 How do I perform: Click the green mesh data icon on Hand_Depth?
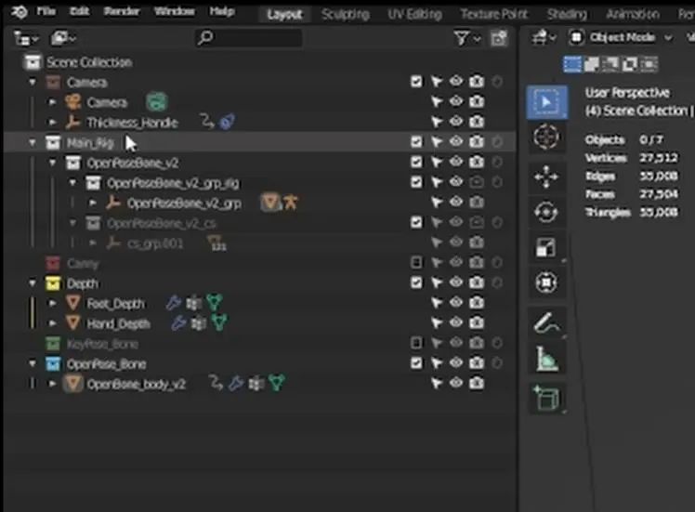click(219, 322)
